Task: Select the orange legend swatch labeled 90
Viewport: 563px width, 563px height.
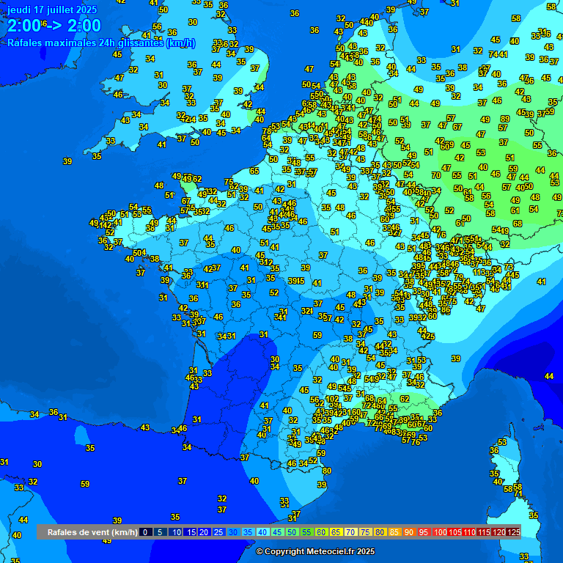Action: pos(409,532)
